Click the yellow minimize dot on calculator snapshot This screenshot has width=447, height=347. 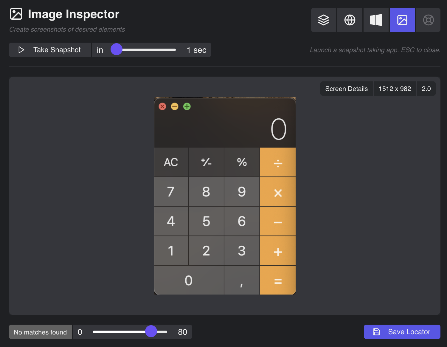click(175, 106)
